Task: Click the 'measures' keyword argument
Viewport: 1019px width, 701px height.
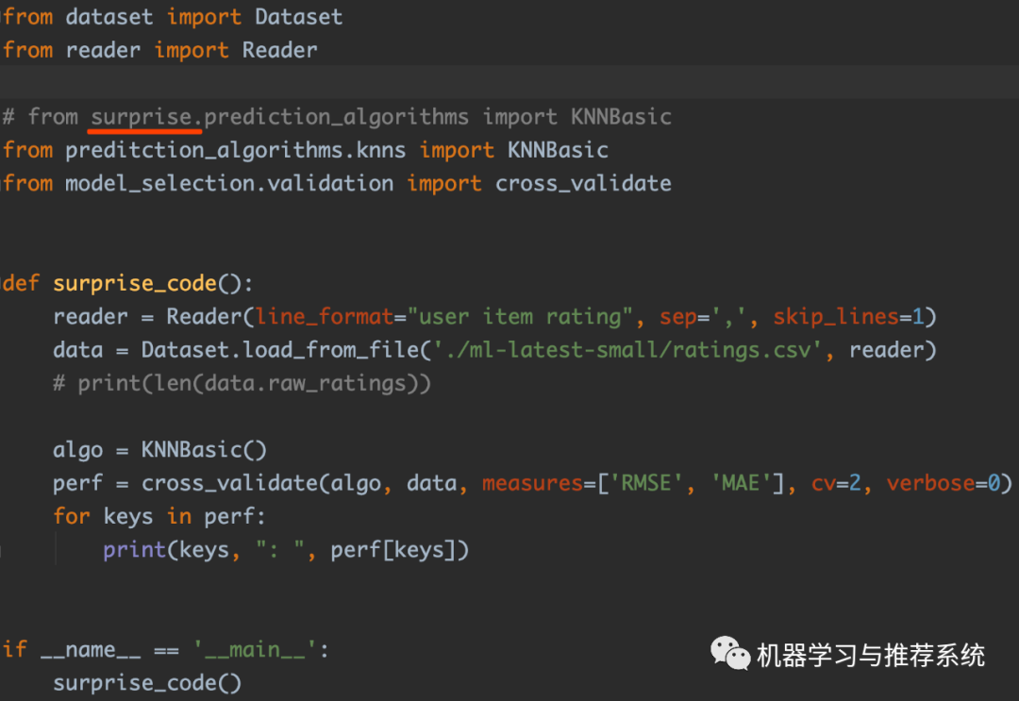Action: [x=532, y=483]
